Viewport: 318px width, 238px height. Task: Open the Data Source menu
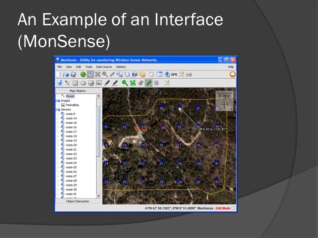104,67
